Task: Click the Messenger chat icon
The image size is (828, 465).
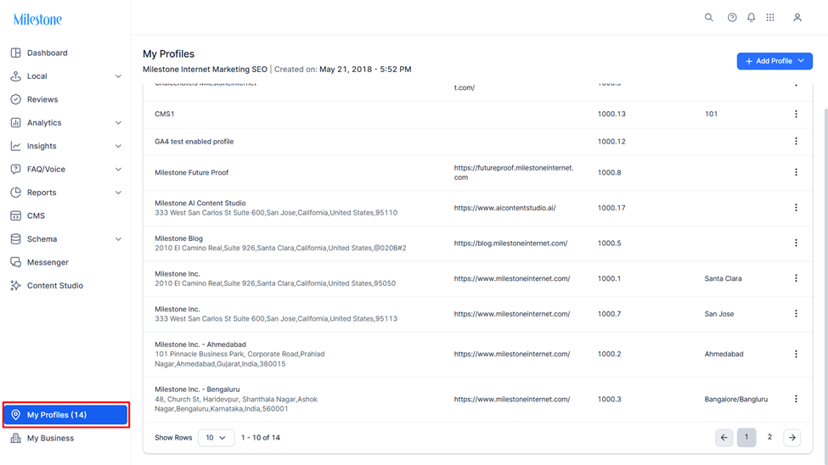Action: pos(16,262)
